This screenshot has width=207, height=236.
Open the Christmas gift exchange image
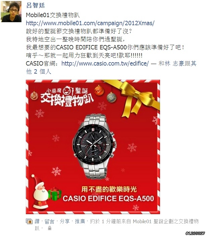coord(93,147)
